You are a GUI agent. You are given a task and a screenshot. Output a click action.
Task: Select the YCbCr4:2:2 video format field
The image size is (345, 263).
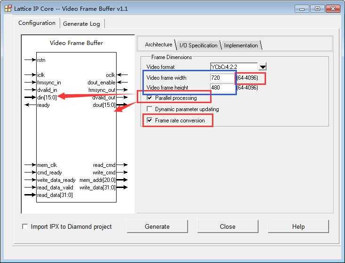click(x=234, y=67)
